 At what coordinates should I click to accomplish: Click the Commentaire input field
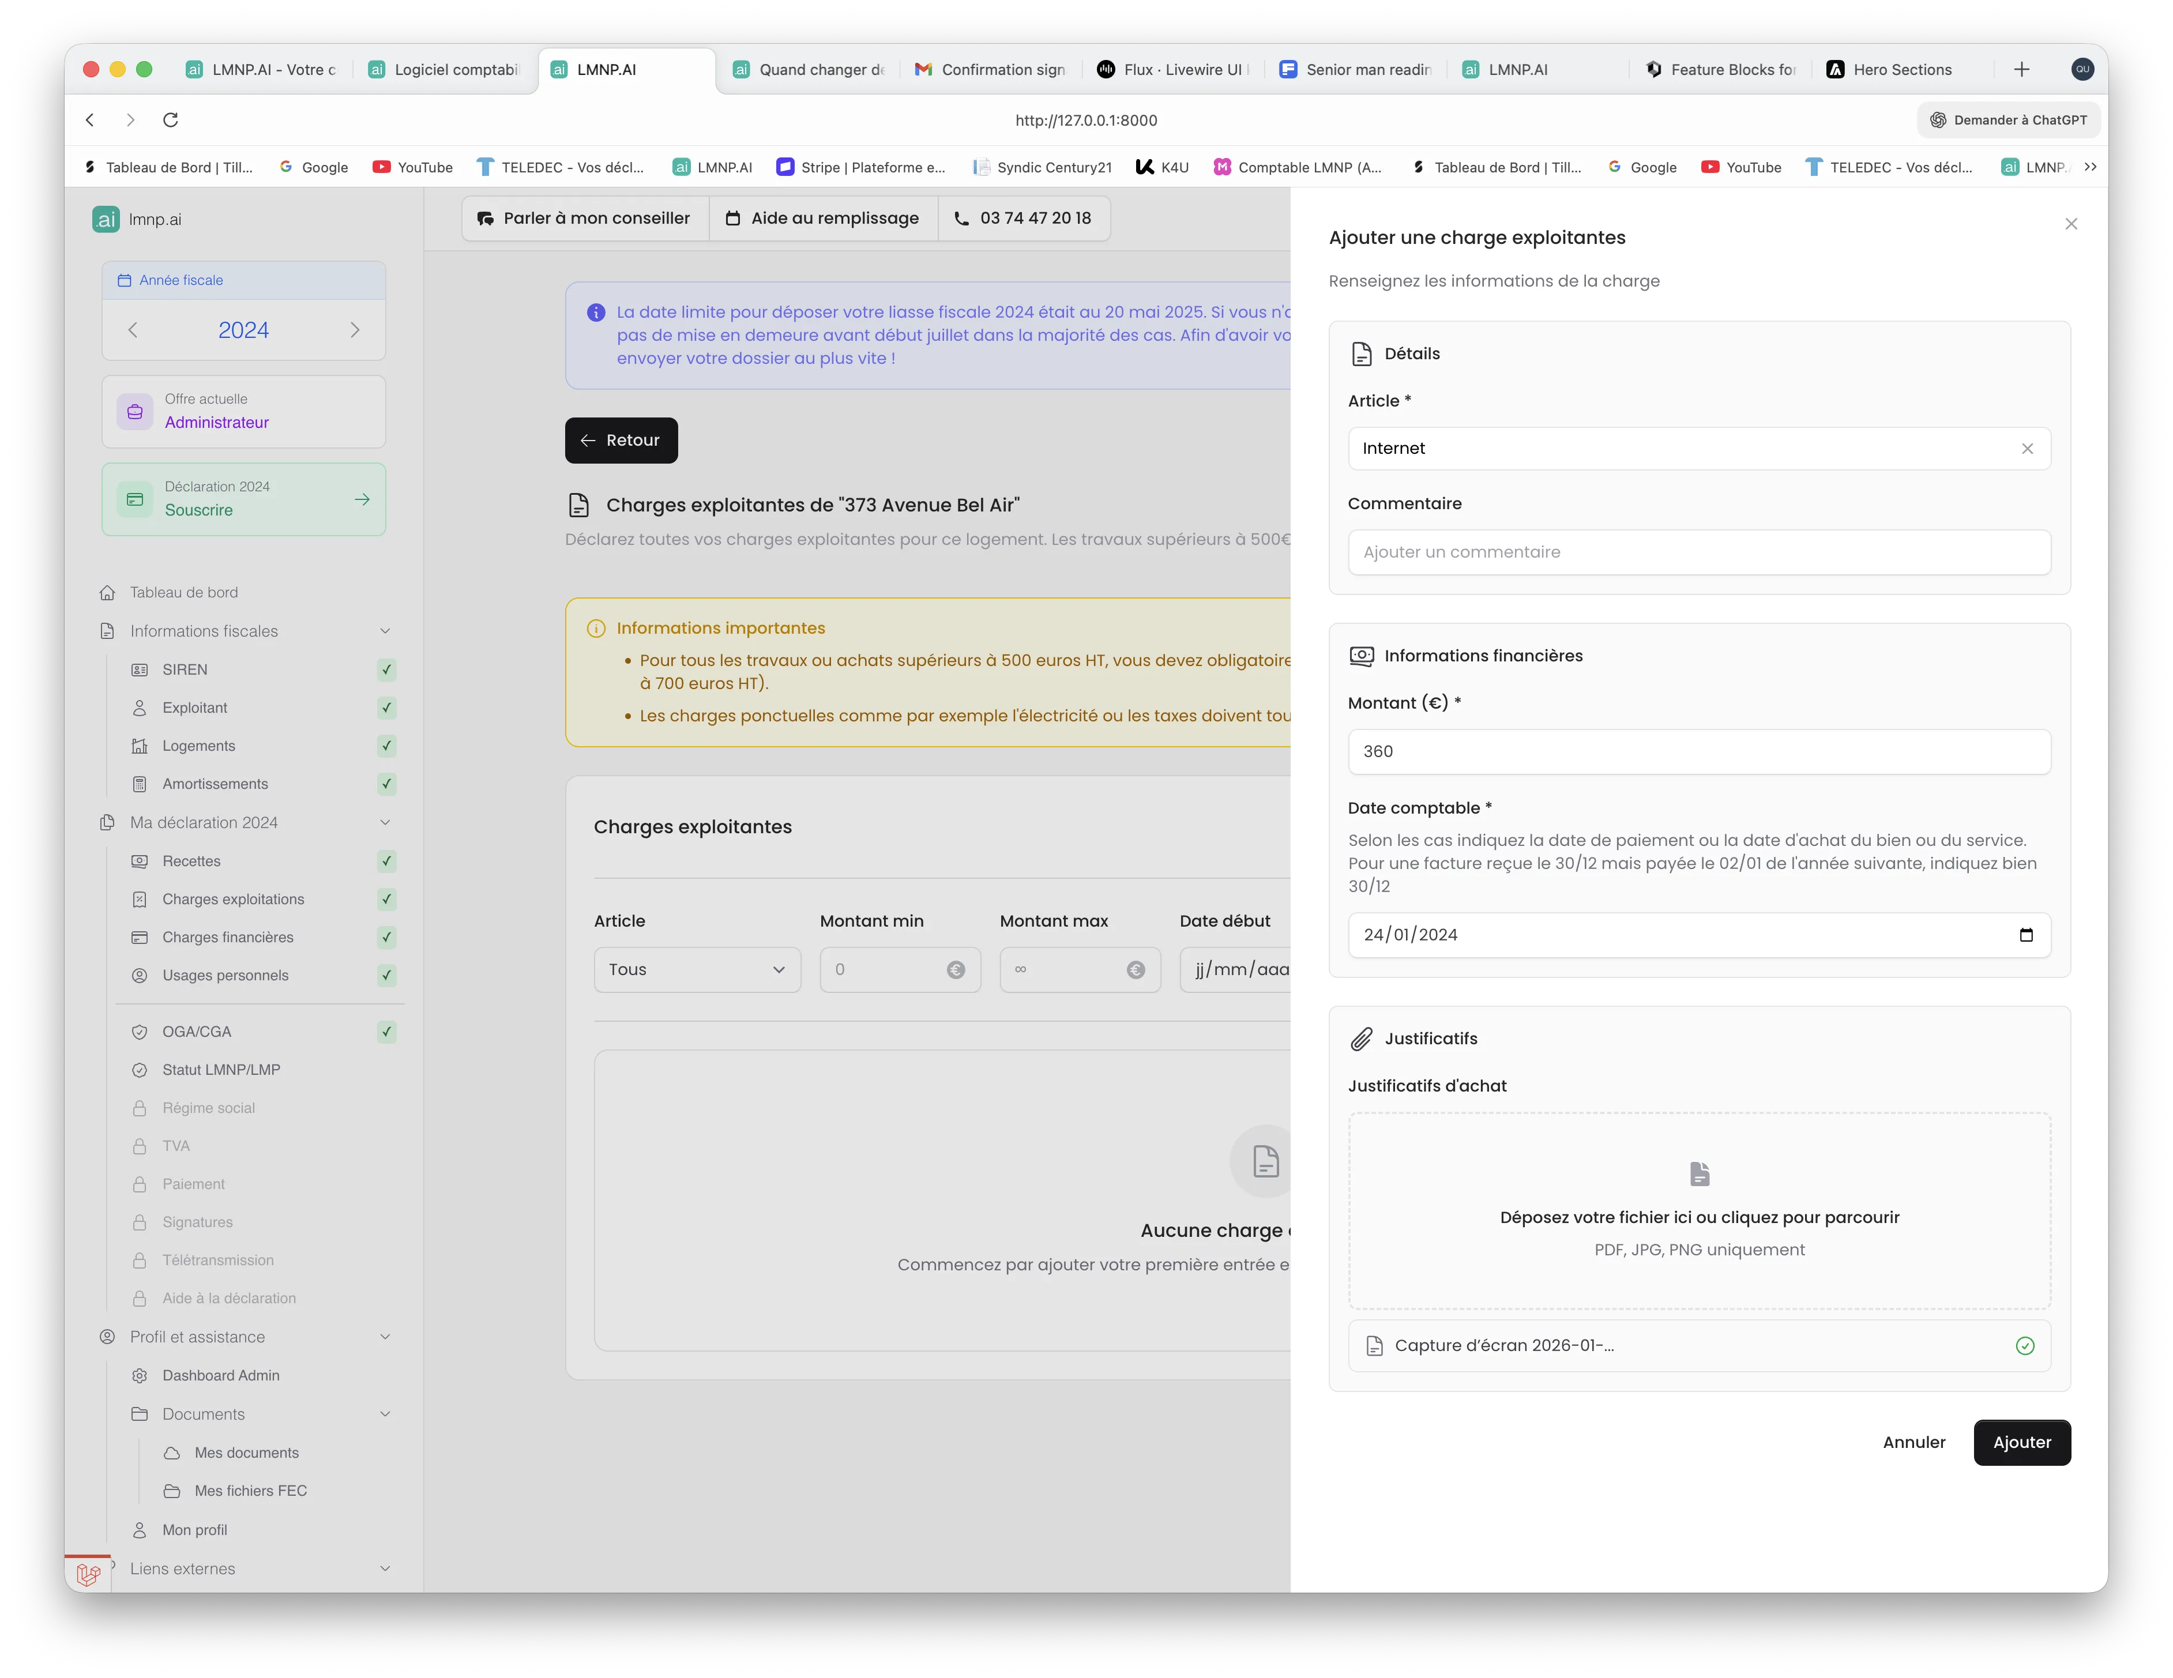[x=1698, y=552]
